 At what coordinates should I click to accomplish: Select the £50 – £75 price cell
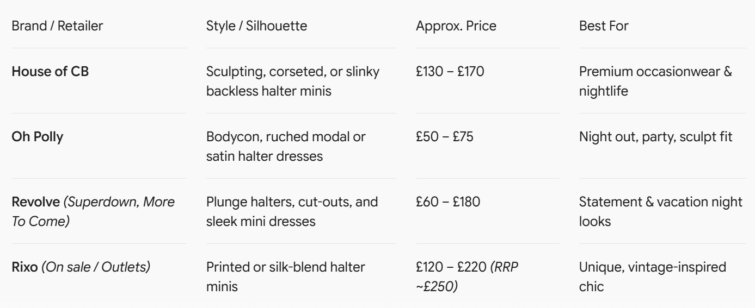coord(445,137)
